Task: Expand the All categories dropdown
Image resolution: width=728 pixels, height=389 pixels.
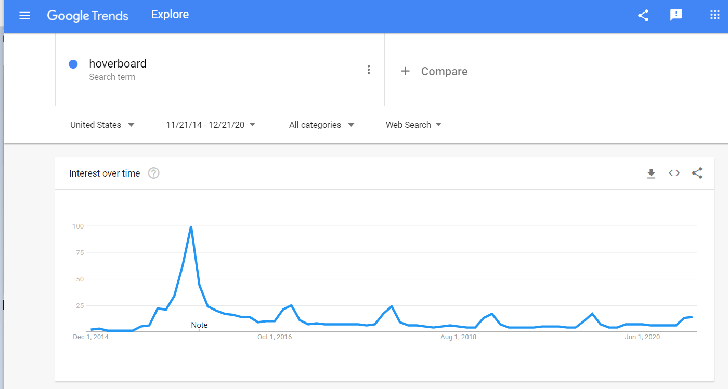Action: click(x=321, y=125)
